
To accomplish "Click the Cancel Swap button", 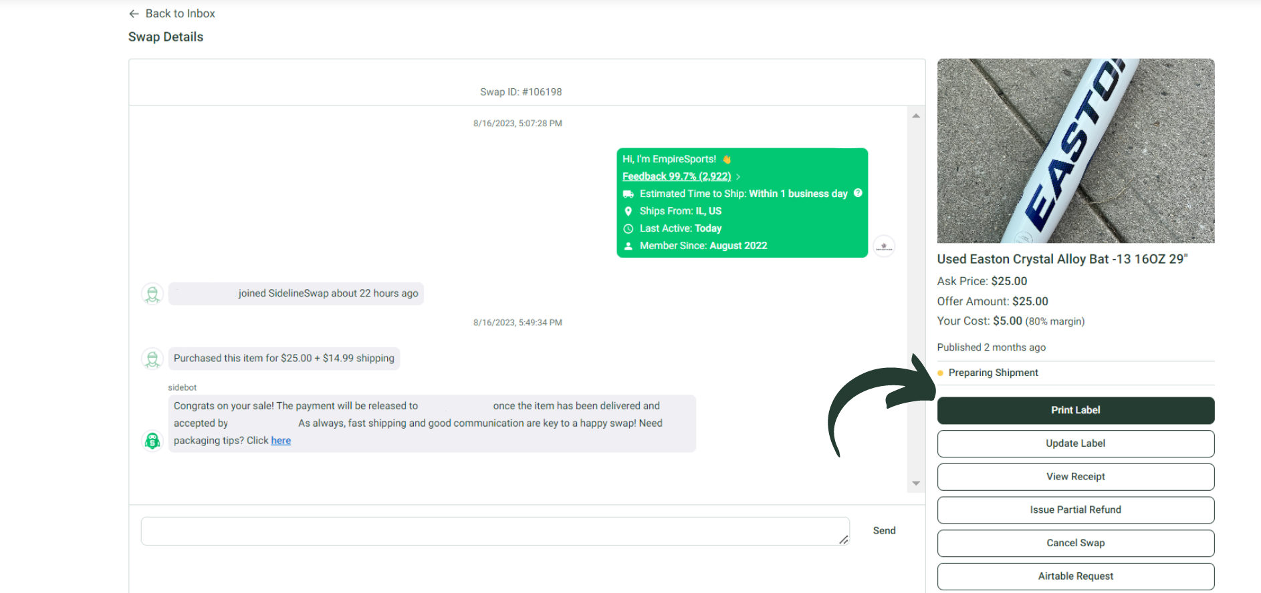I will (x=1075, y=543).
